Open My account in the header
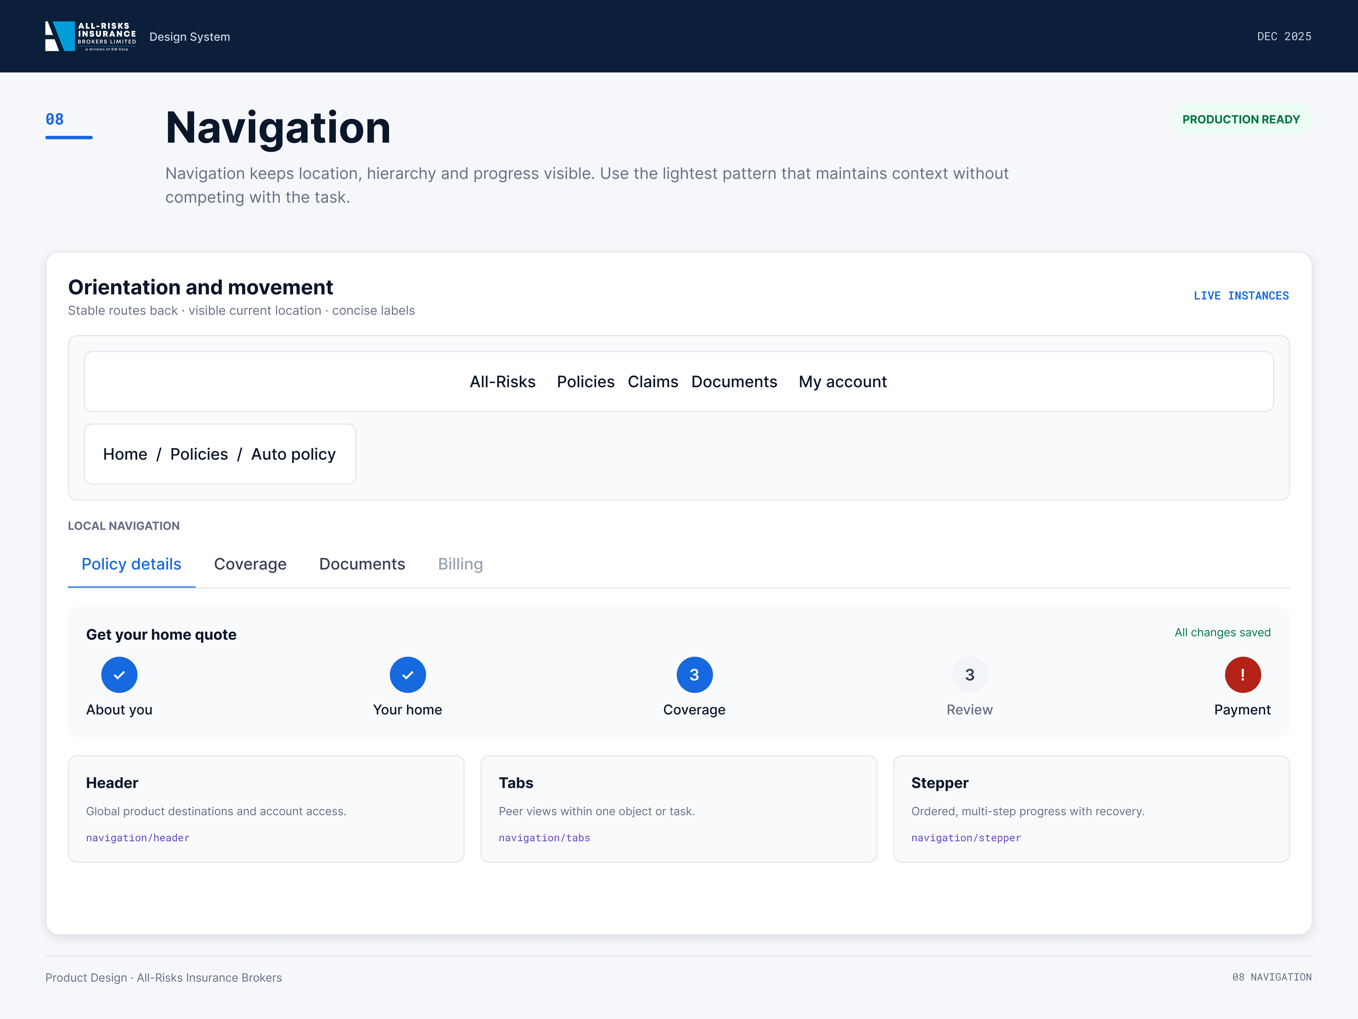Viewport: 1358px width, 1019px height. click(x=842, y=382)
